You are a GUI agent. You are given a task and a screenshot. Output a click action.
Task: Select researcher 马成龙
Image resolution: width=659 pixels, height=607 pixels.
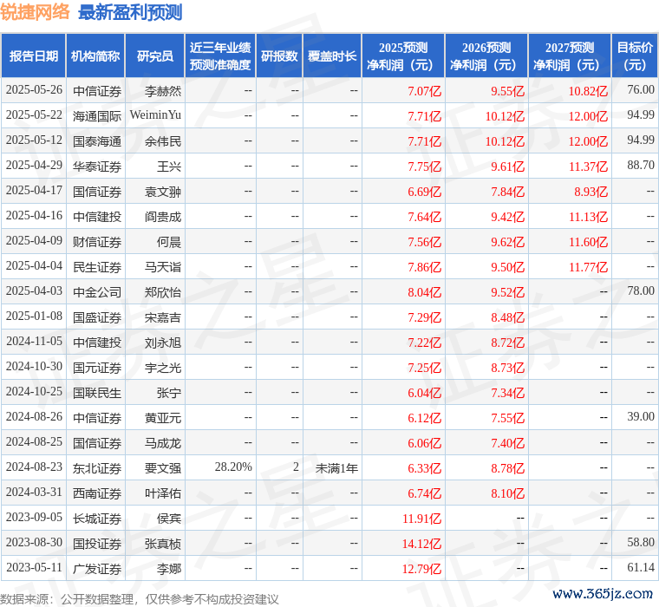163,443
